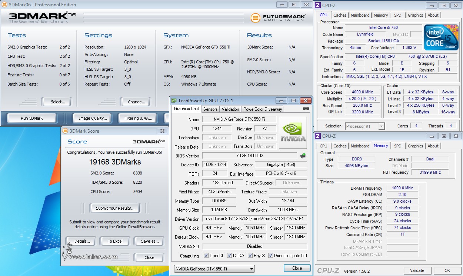Open About tab in upper CPU-Z window
The image size is (463, 276).
433,15
